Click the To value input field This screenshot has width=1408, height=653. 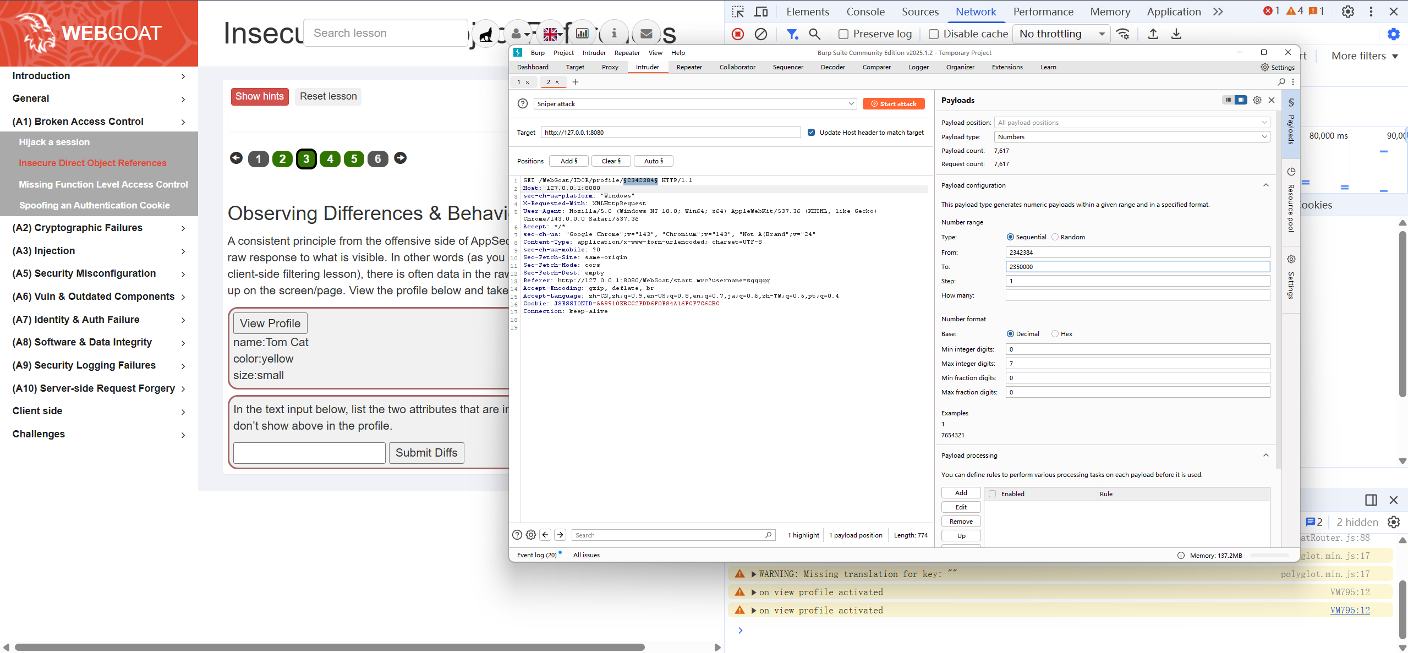pos(1137,267)
